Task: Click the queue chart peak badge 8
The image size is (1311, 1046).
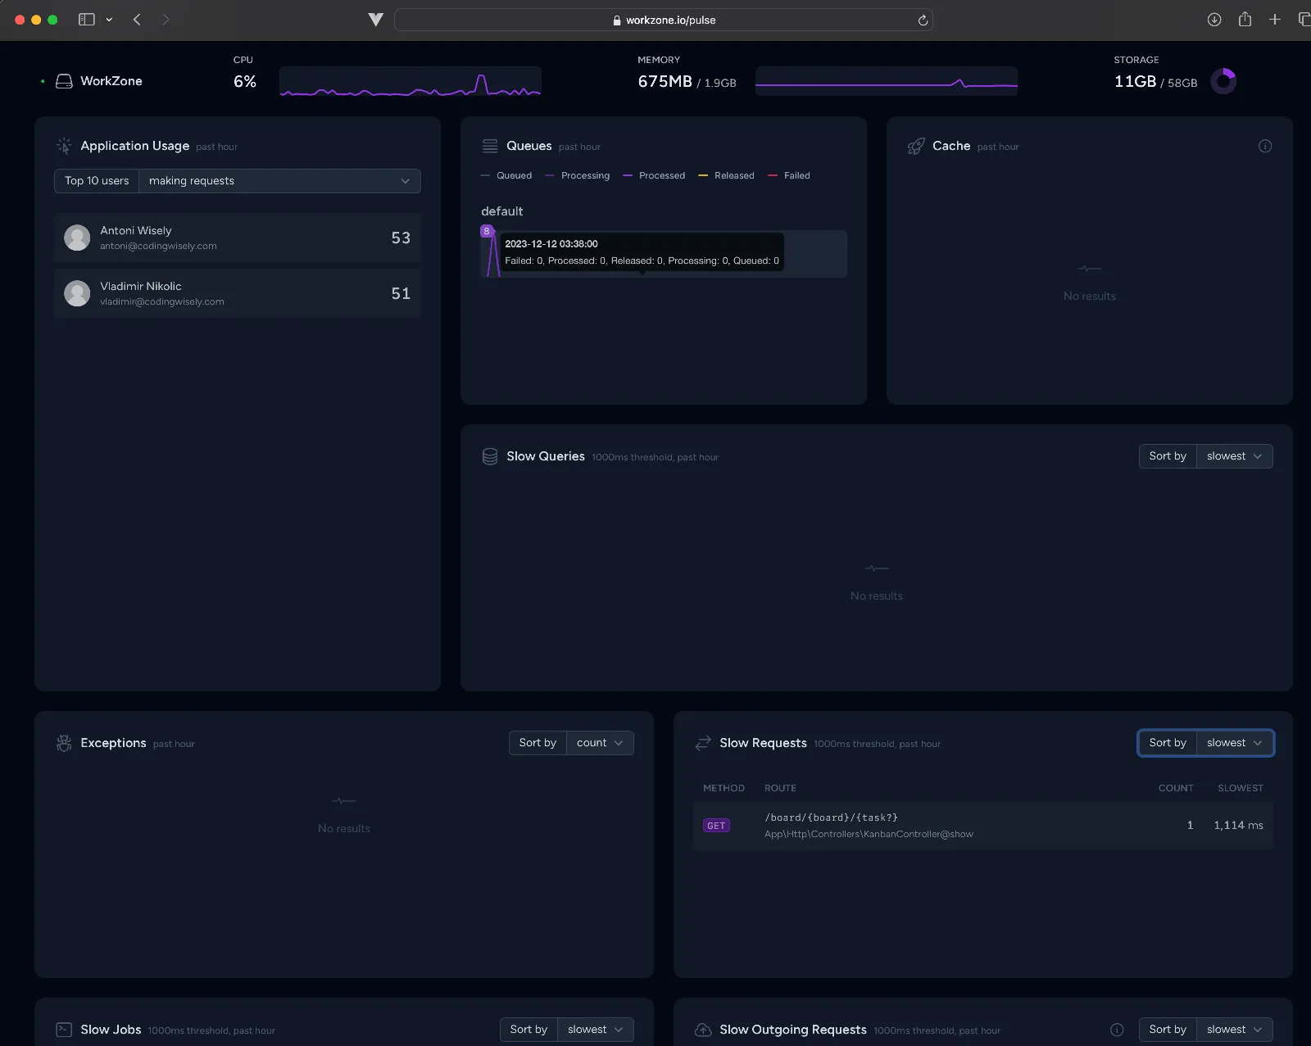Action: (487, 231)
